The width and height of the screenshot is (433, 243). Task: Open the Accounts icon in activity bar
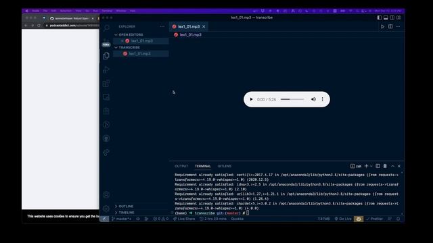coord(106,195)
